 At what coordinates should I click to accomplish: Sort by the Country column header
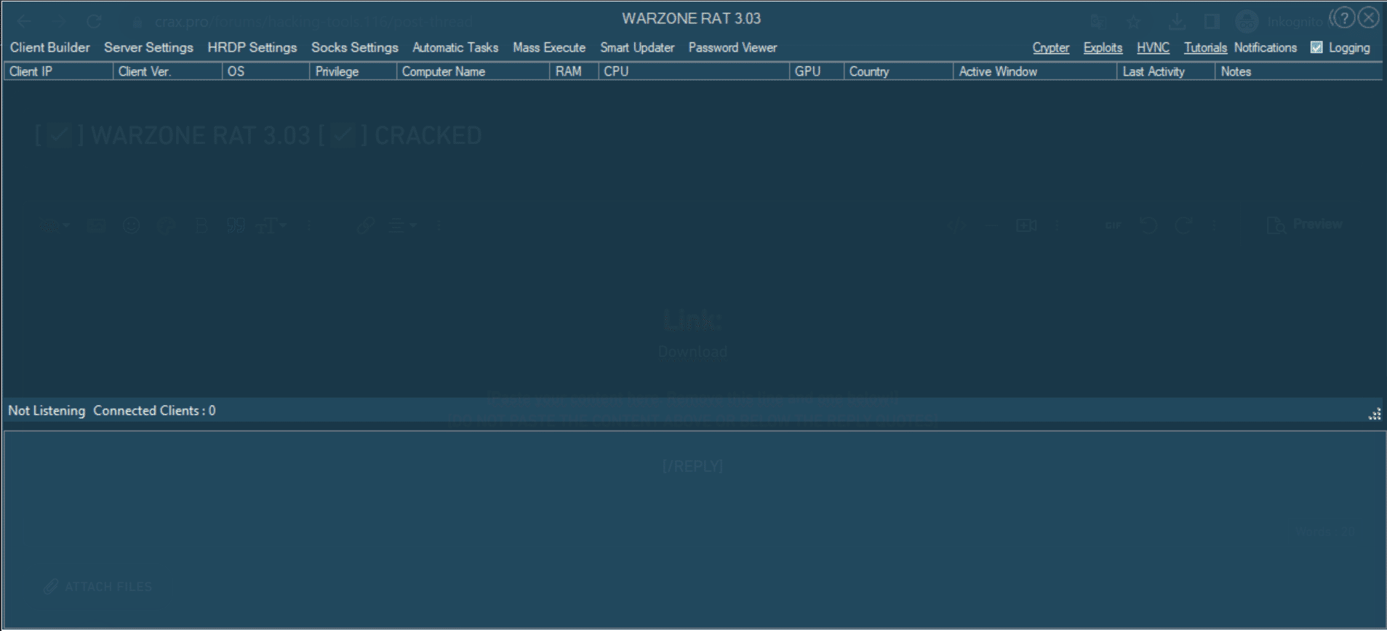pos(898,71)
